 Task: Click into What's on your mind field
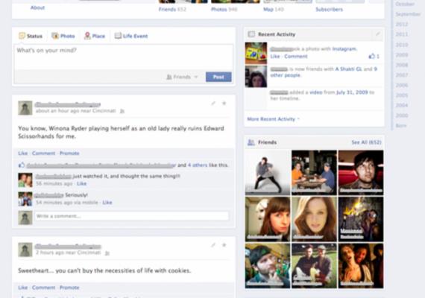pos(123,57)
